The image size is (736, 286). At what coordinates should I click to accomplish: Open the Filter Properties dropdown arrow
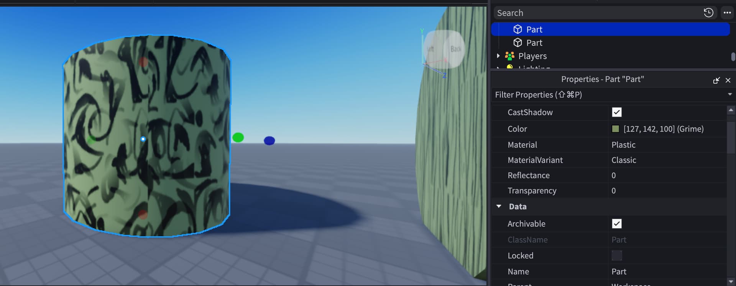coord(730,94)
